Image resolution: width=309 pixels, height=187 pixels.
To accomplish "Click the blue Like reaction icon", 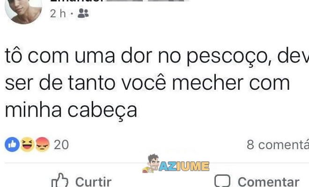I will (12, 144).
